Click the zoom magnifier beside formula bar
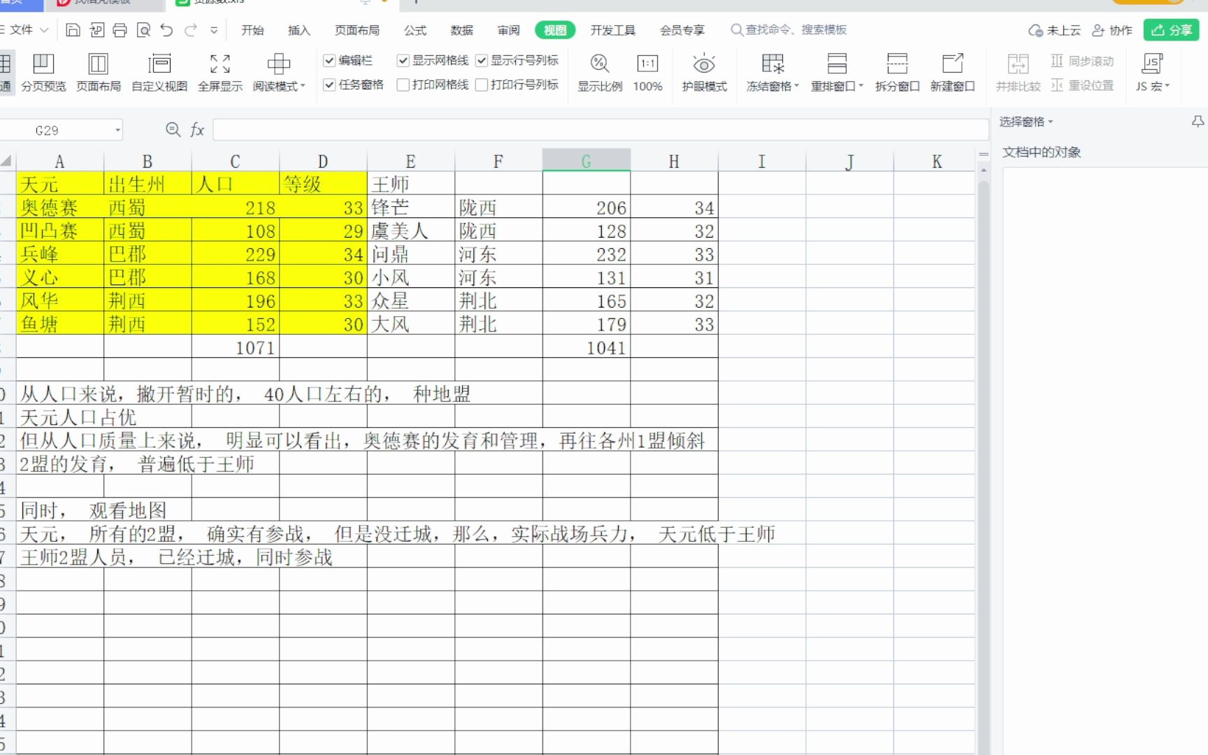The width and height of the screenshot is (1208, 755). pyautogui.click(x=173, y=129)
